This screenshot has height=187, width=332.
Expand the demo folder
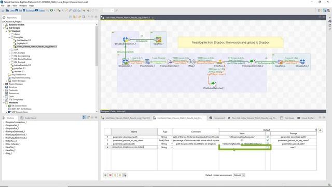click(x=9, y=34)
